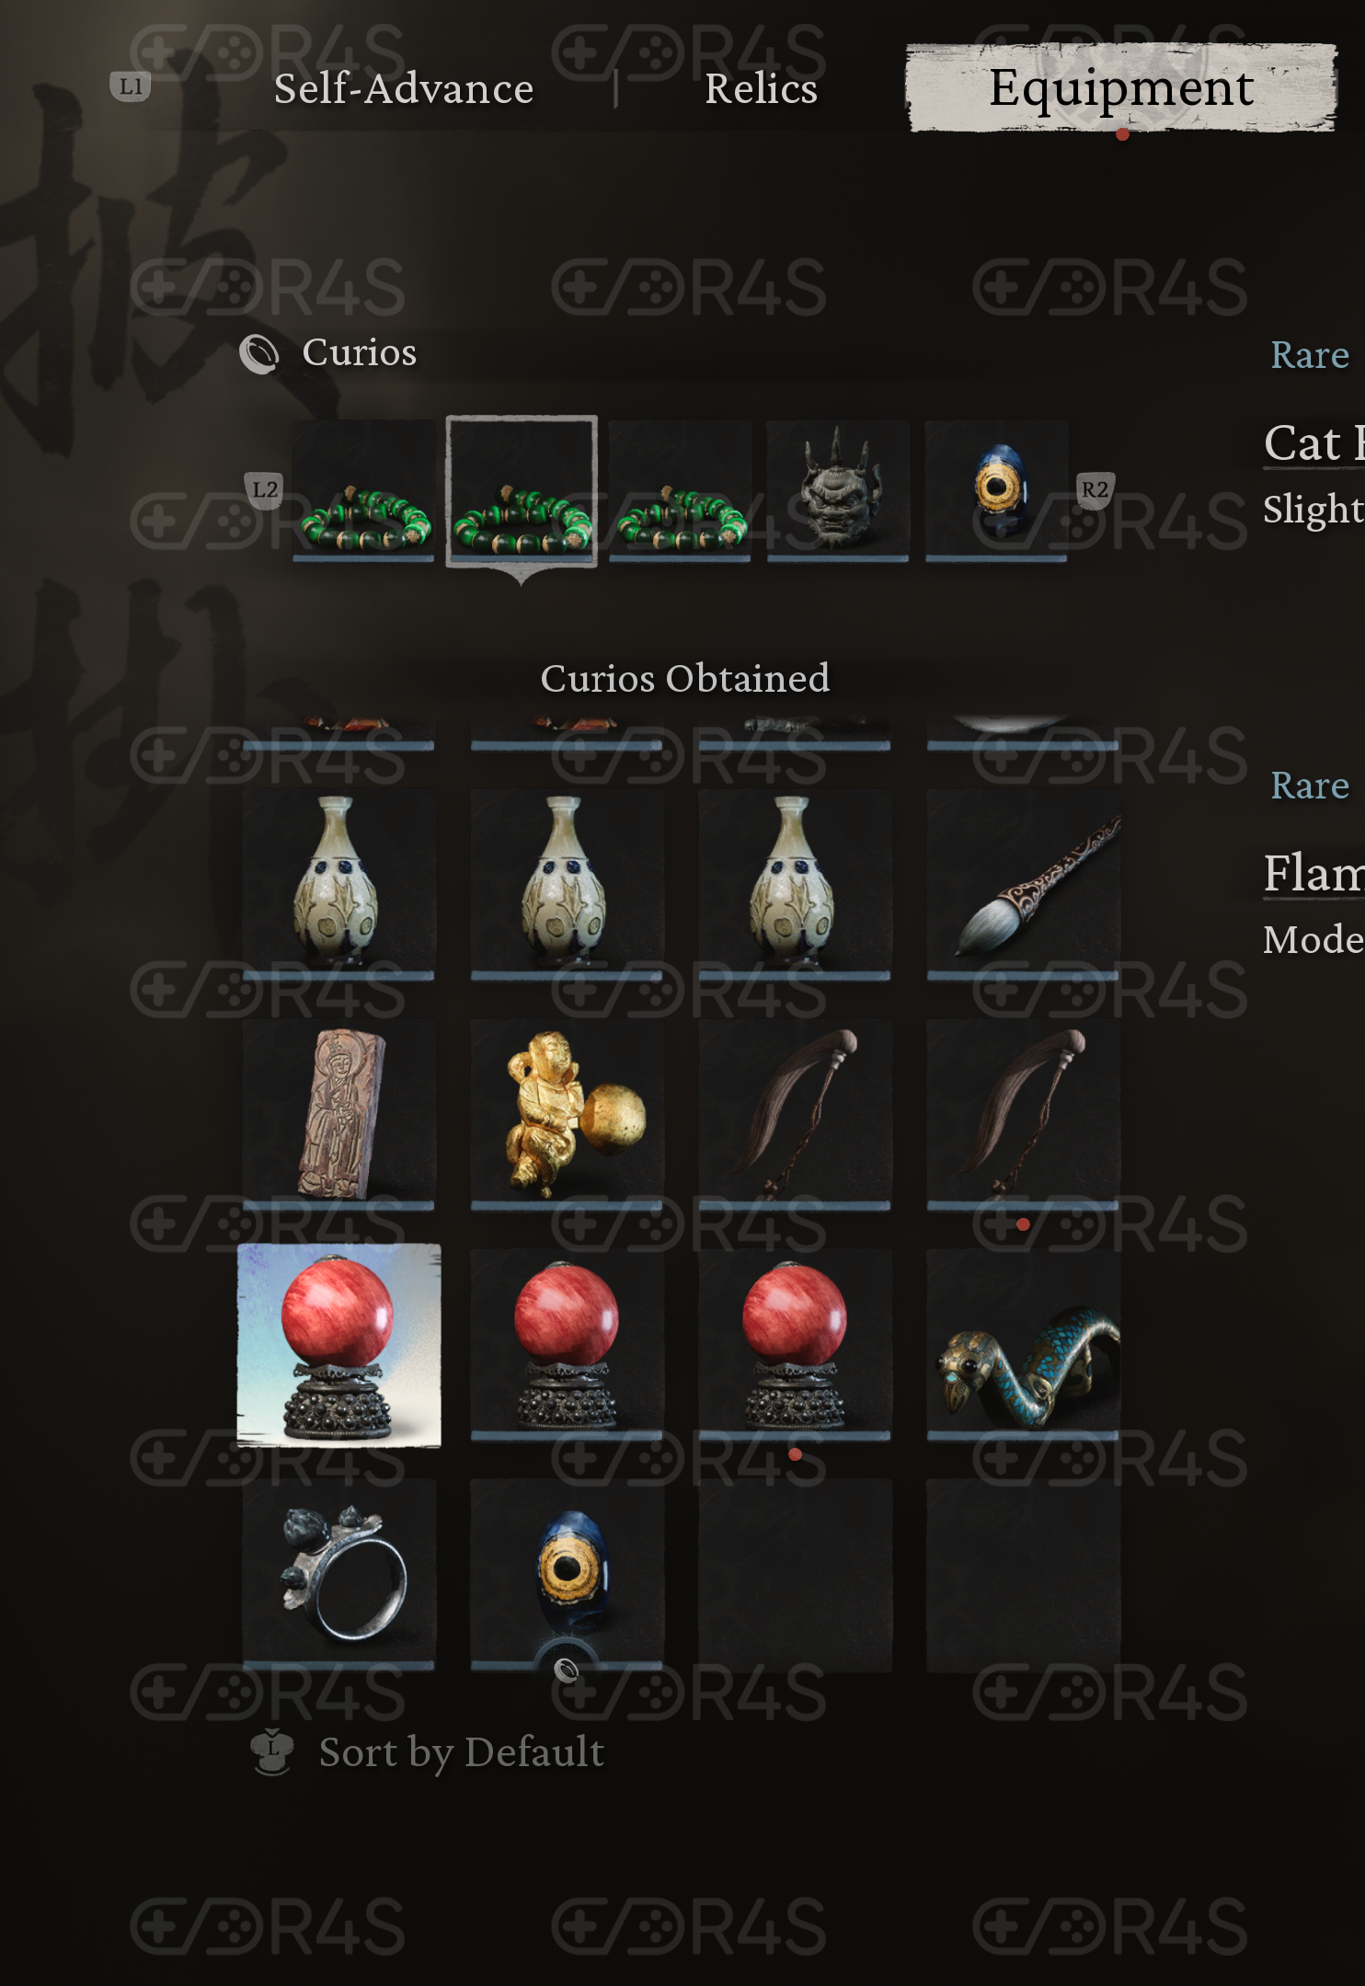Open the Equipment tab
The image size is (1365, 1986).
pyautogui.click(x=1120, y=87)
